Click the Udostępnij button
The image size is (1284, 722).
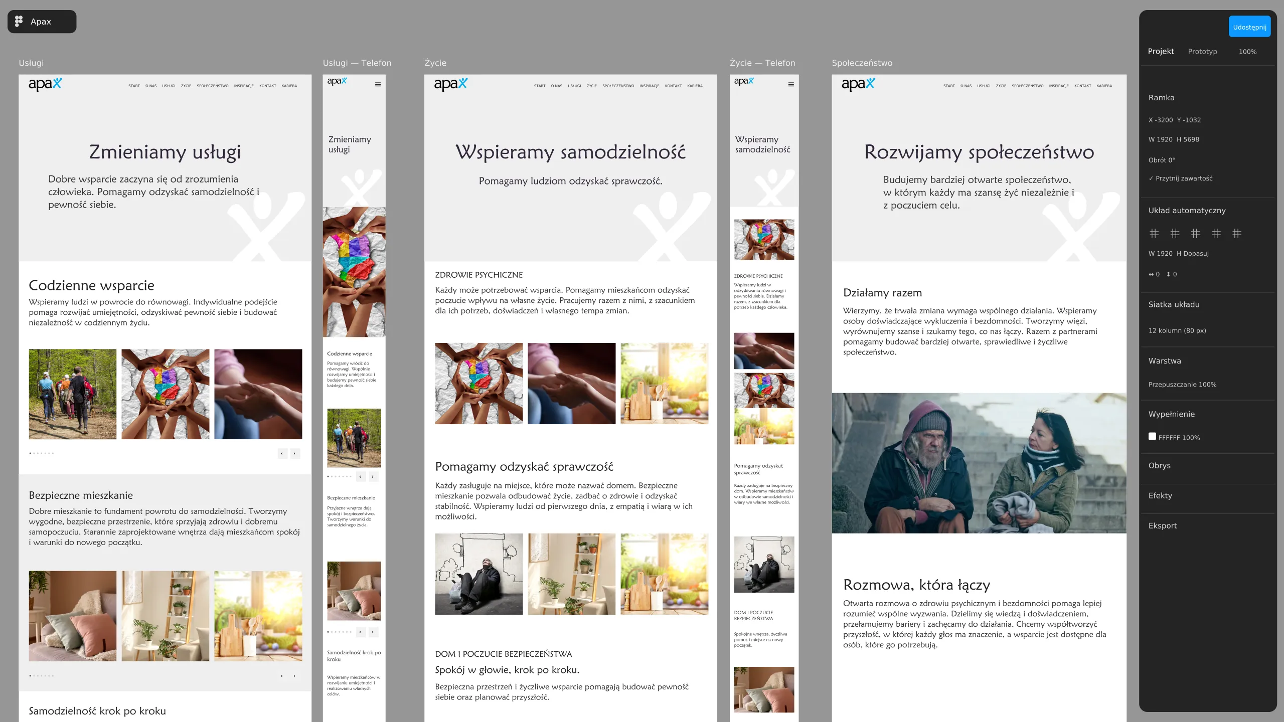[x=1249, y=27]
